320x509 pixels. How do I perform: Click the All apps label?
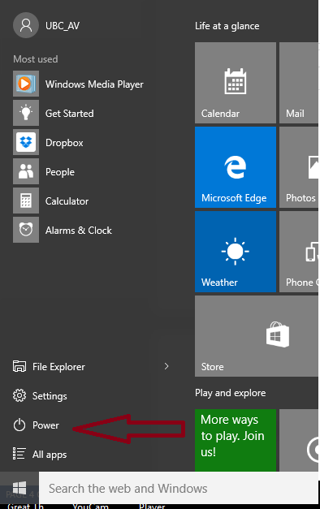coord(50,455)
